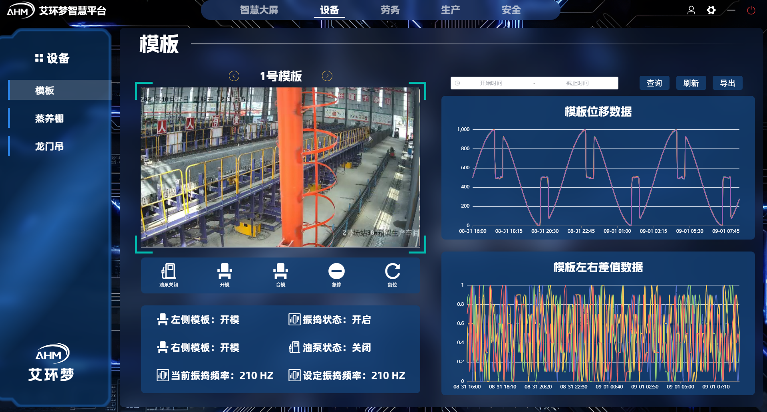
Task: Click the right template status icon (右侧模板)
Action: 163,347
